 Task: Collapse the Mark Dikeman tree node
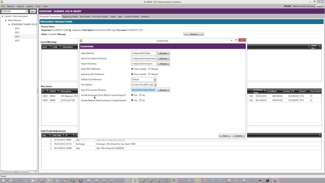tap(6, 20)
